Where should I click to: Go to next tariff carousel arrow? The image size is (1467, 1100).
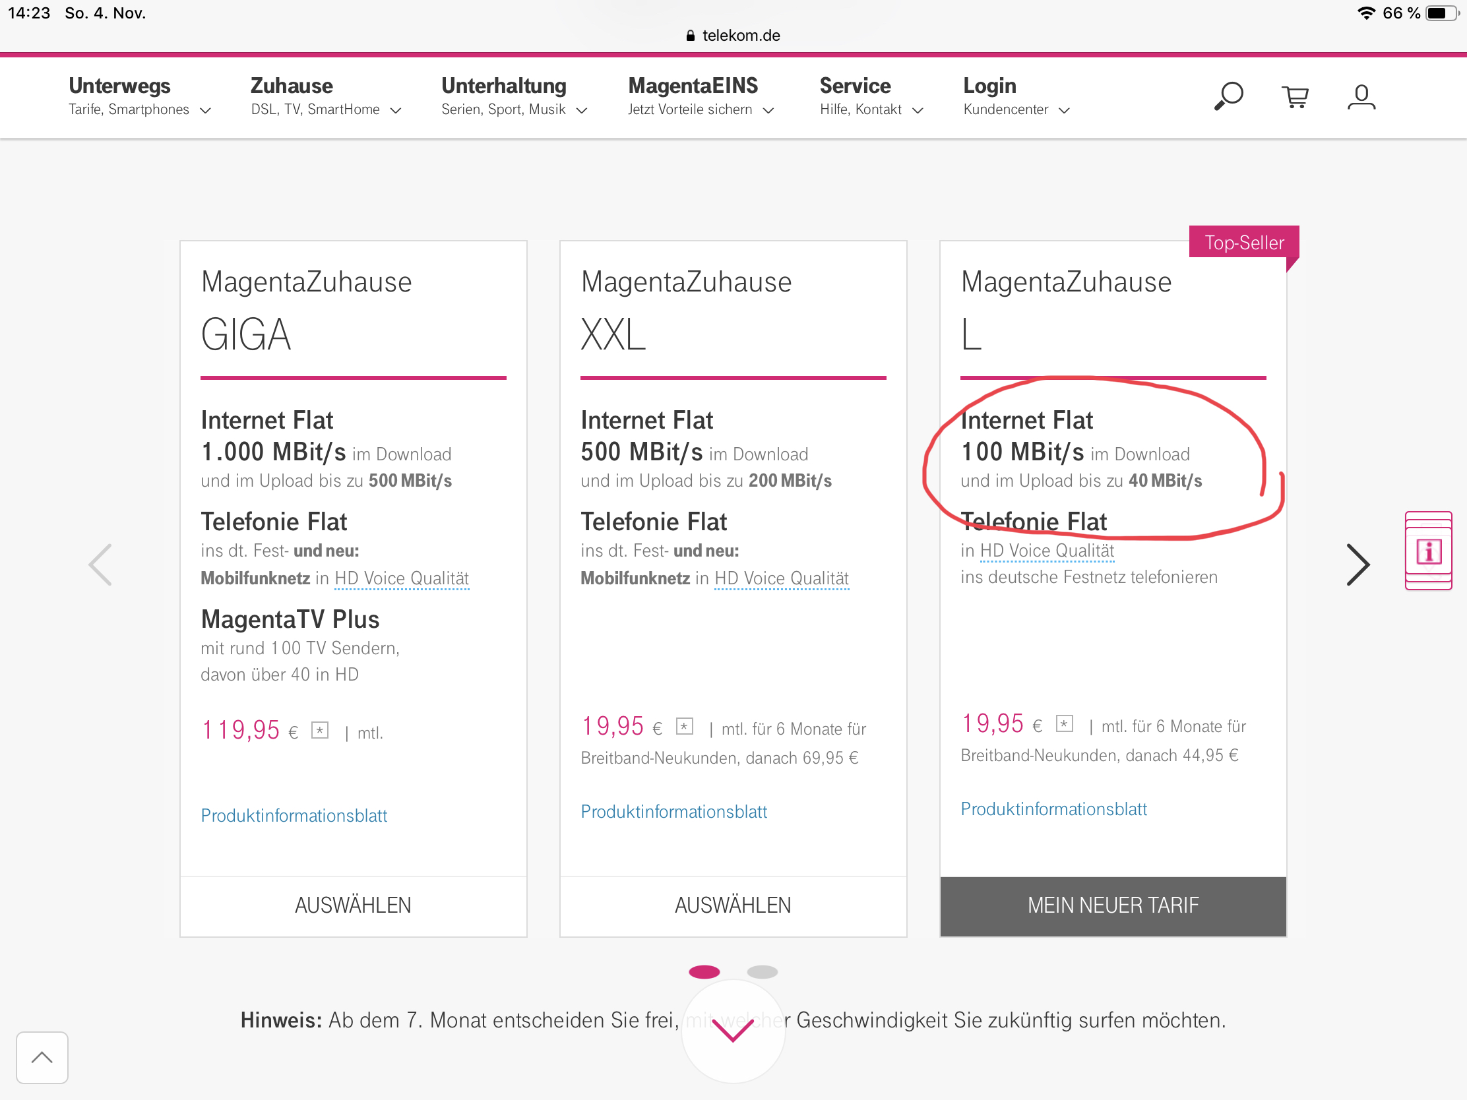click(1357, 565)
